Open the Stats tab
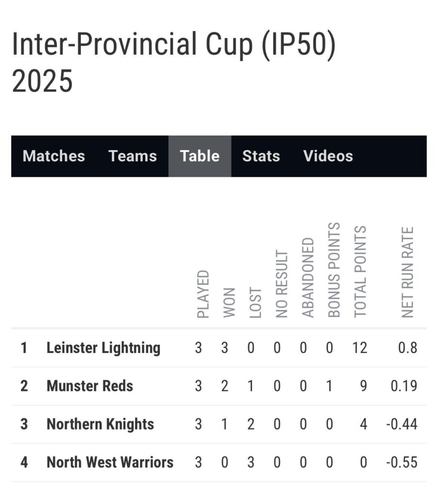This screenshot has height=496, width=438. pos(261,156)
